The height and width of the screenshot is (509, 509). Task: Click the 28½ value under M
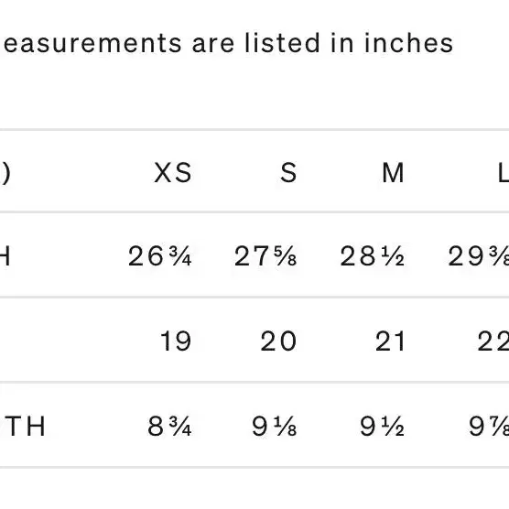tap(372, 256)
